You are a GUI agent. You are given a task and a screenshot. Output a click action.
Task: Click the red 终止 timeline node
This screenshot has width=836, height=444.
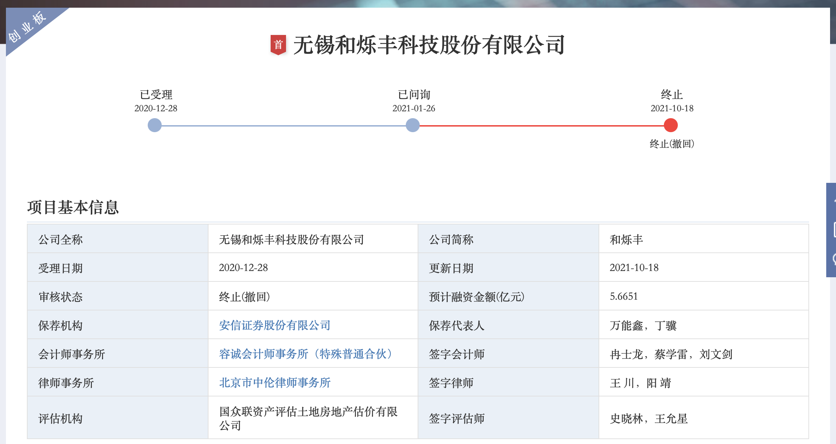point(670,125)
